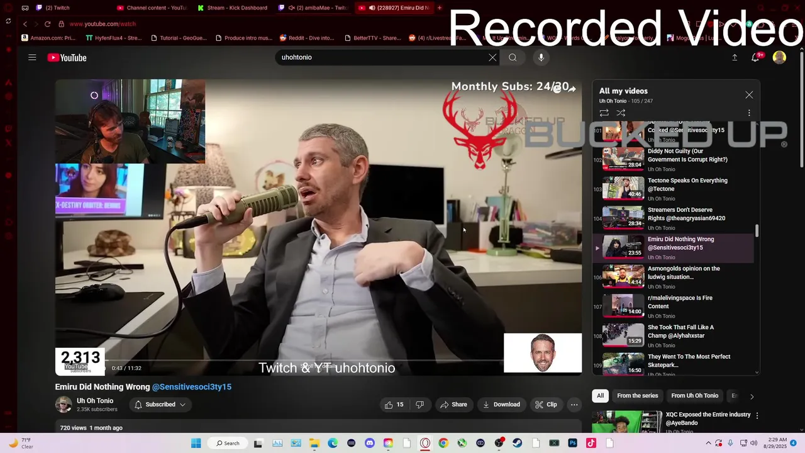
Task: Play Tectone Speaks On Everything video
Action: [x=673, y=189]
